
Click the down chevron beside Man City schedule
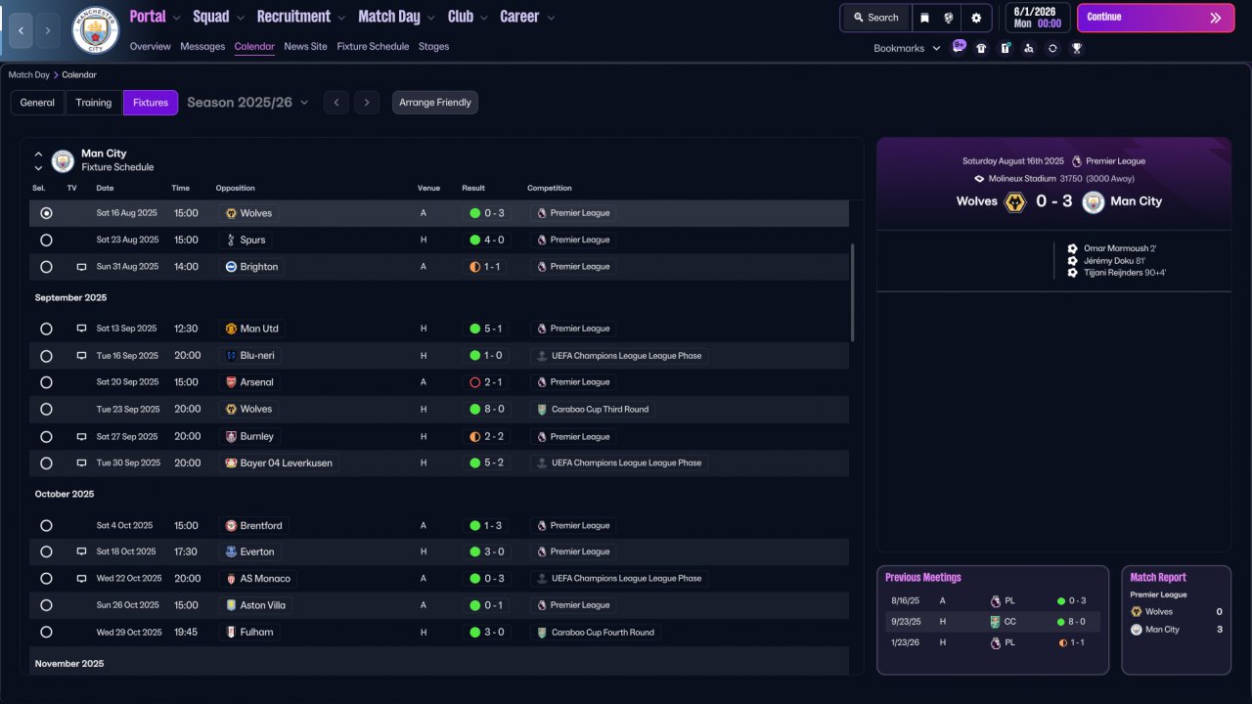(39, 168)
